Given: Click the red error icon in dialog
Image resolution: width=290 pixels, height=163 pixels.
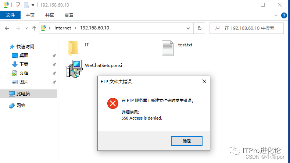Looking at the screenshot, I should (x=112, y=103).
